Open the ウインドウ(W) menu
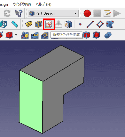This screenshot has height=137, width=125. coord(22,4)
